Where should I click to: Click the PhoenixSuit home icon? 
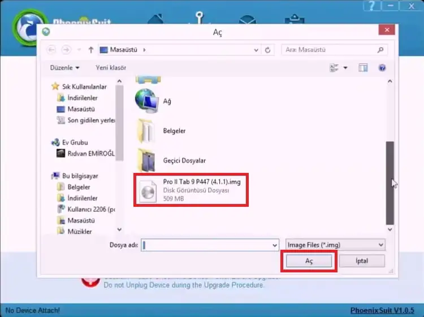(156, 19)
